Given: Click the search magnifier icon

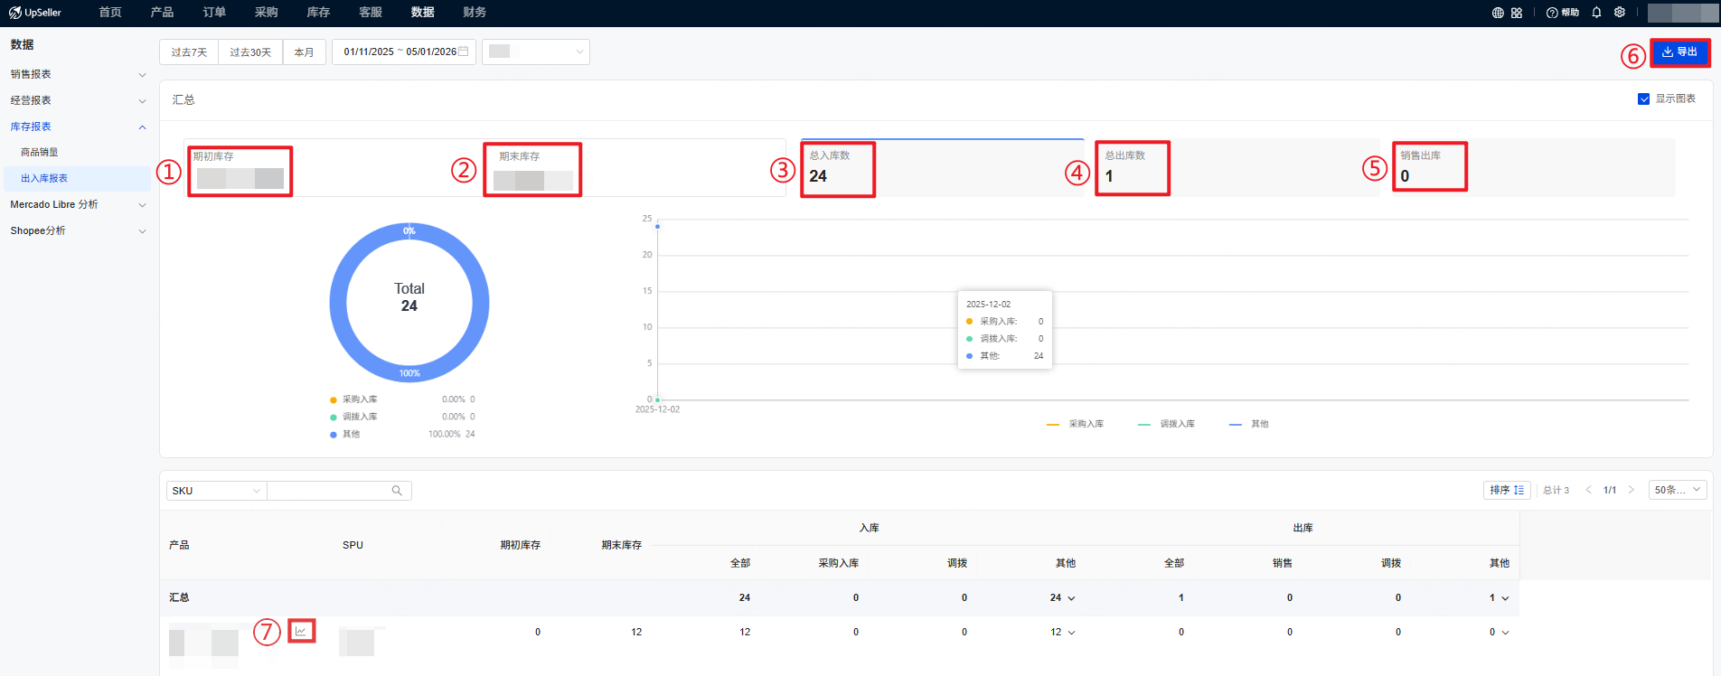Looking at the screenshot, I should pyautogui.click(x=397, y=491).
